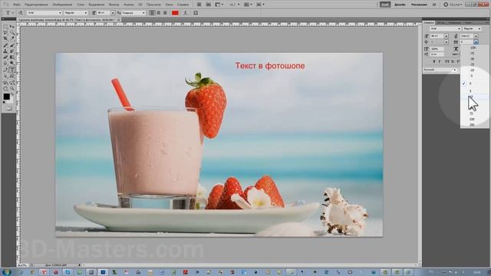Click the Quick Mask mode icon
The height and width of the screenshot is (276, 491).
[9, 107]
